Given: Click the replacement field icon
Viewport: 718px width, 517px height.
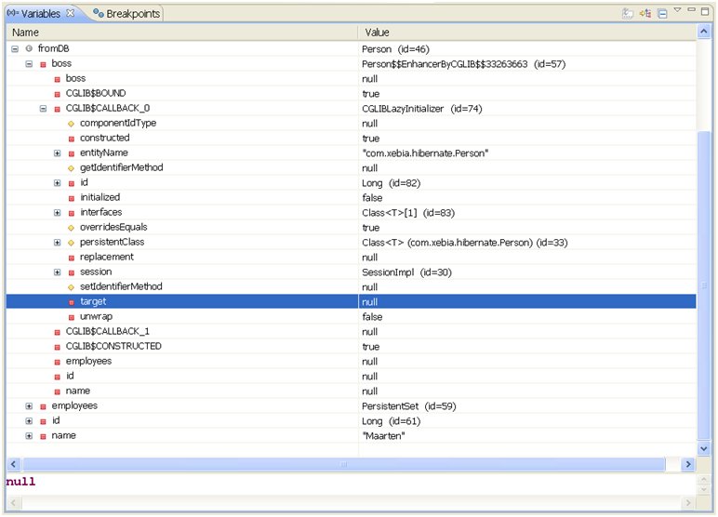Looking at the screenshot, I should (x=72, y=258).
